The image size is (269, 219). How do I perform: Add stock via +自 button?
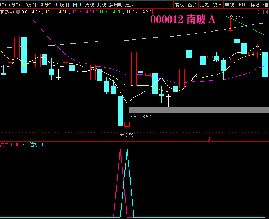pos(265,5)
